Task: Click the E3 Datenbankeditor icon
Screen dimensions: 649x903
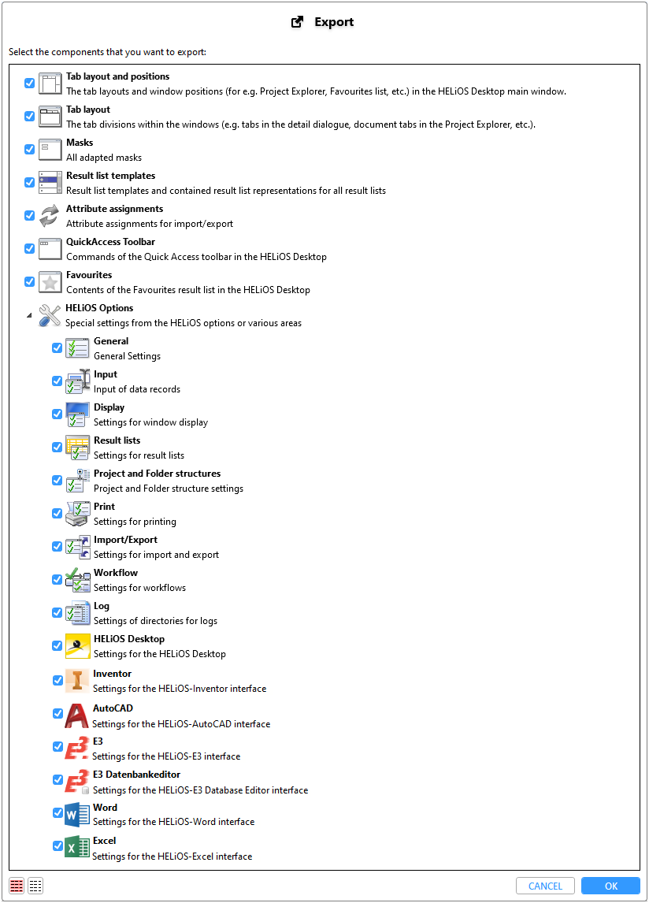Action: [x=76, y=782]
